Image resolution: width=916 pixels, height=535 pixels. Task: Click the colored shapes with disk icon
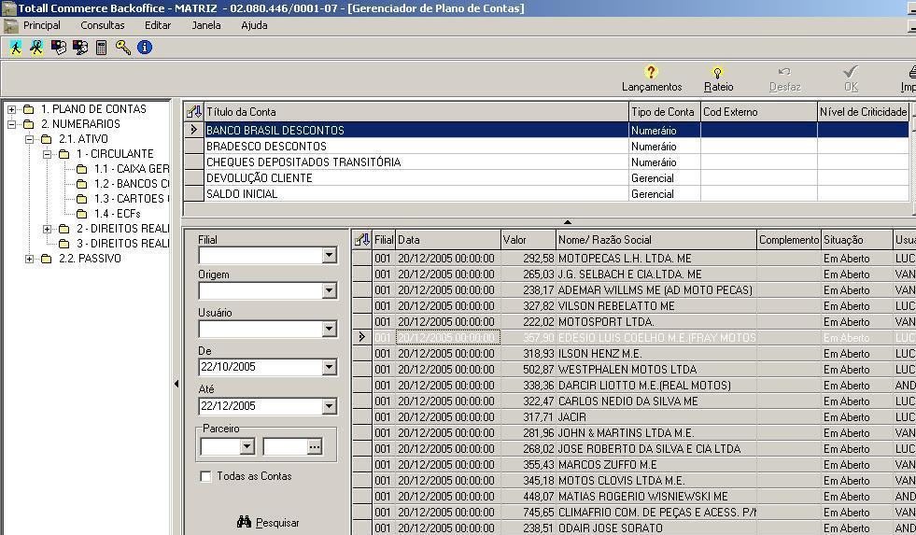click(80, 48)
